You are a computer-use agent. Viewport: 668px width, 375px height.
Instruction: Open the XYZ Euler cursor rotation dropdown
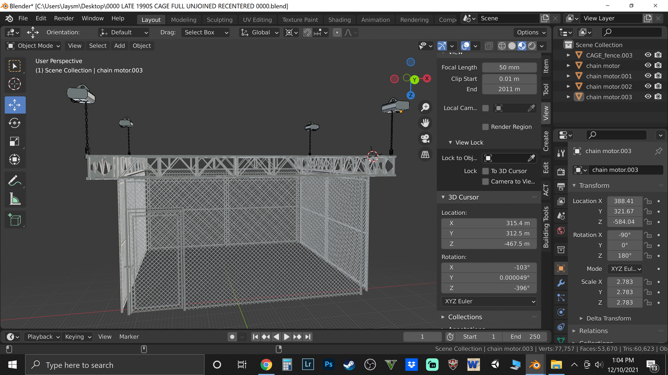click(x=489, y=301)
